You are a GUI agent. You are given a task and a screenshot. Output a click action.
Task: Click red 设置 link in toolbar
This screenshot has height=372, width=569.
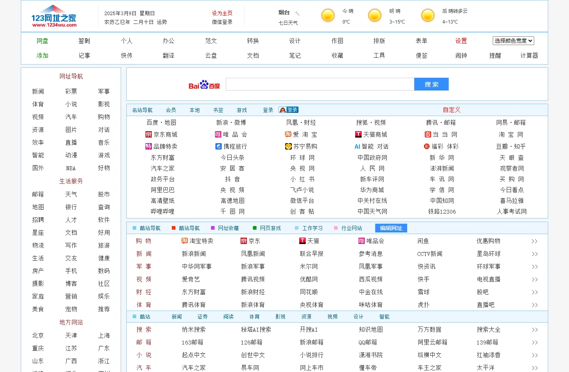coord(461,41)
